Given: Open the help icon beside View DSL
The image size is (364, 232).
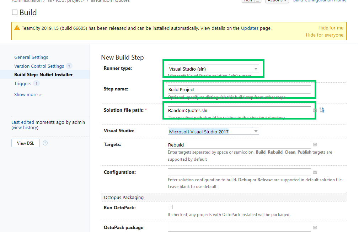Looking at the screenshot, I should pyautogui.click(x=45, y=143).
